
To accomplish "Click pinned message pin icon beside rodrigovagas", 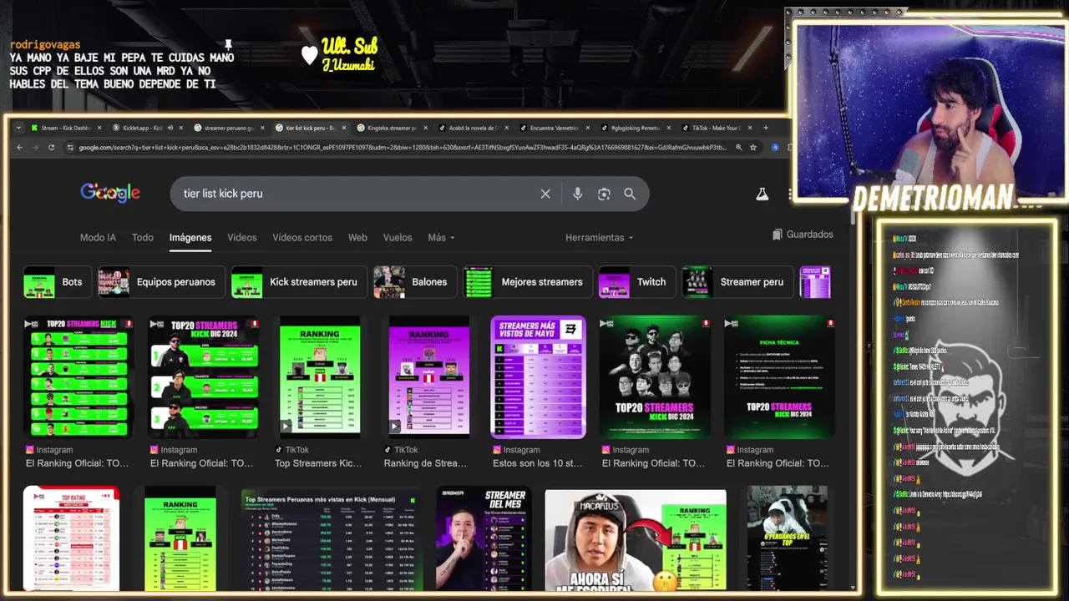I will click(x=227, y=44).
